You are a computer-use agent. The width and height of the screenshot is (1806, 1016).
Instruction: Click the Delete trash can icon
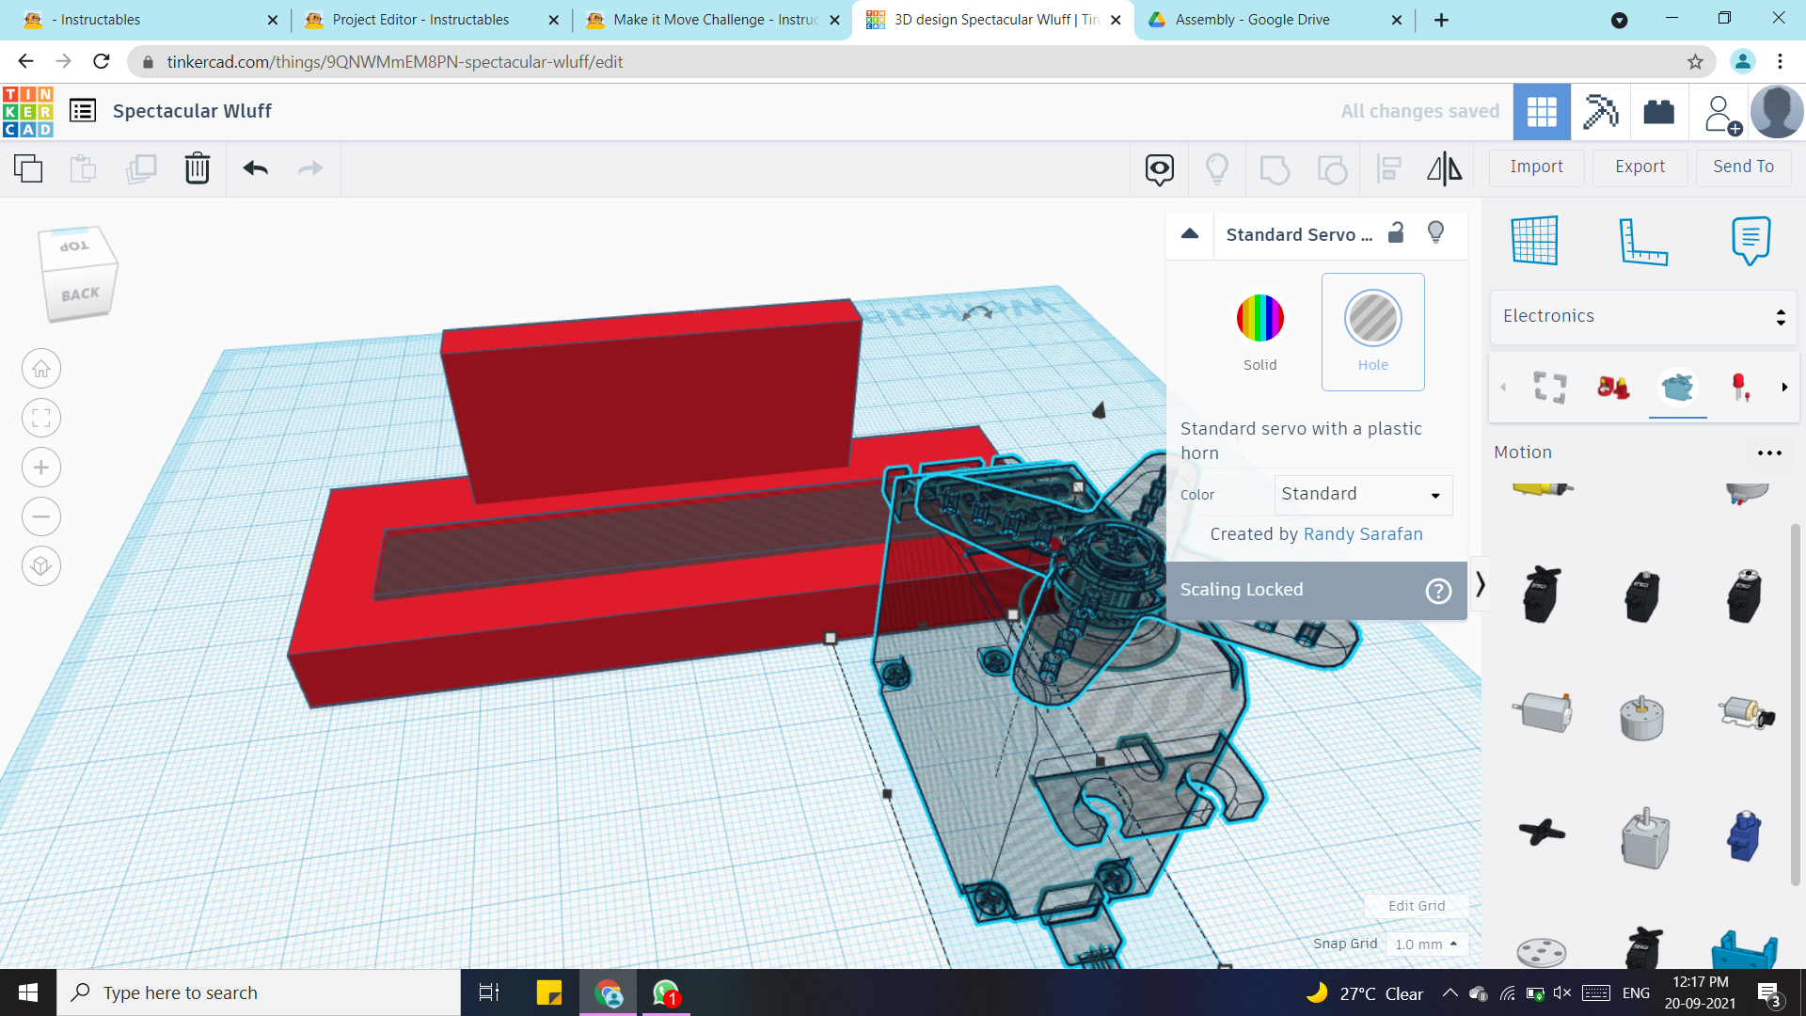coord(197,168)
